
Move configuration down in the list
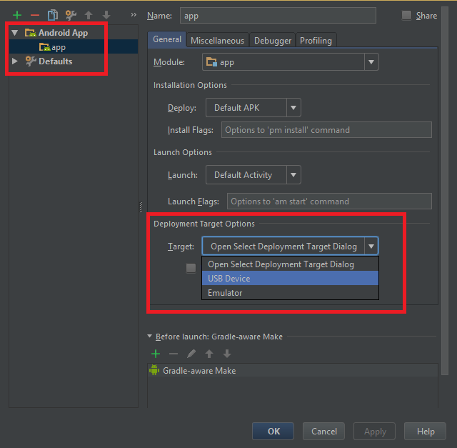(x=106, y=15)
